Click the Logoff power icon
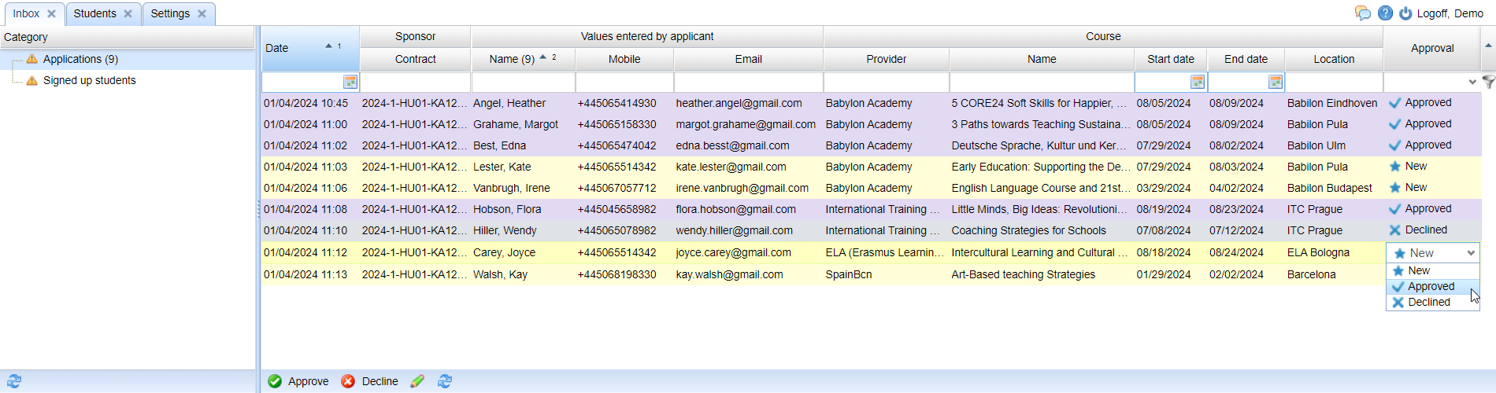The image size is (1496, 393). click(1405, 13)
